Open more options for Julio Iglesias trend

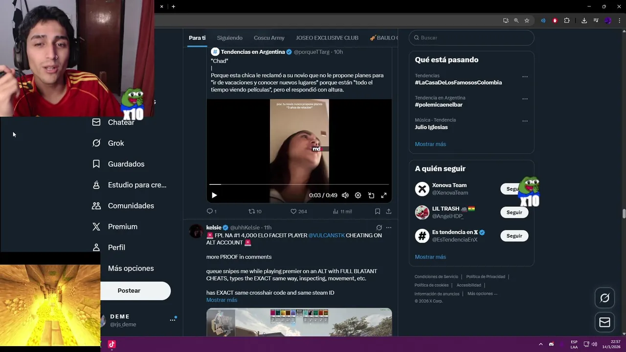[525, 121]
